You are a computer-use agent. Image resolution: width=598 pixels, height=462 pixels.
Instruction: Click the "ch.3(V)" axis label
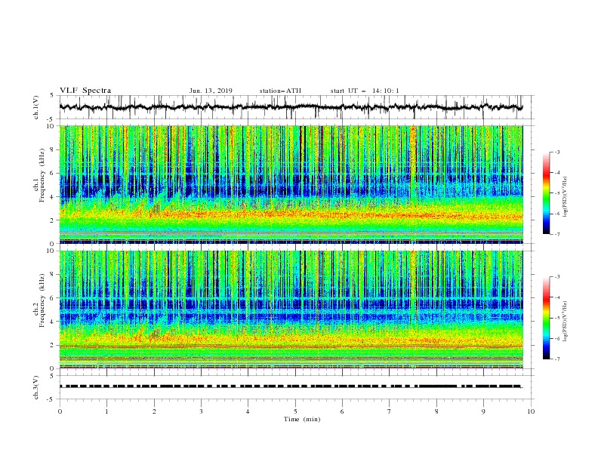36,387
